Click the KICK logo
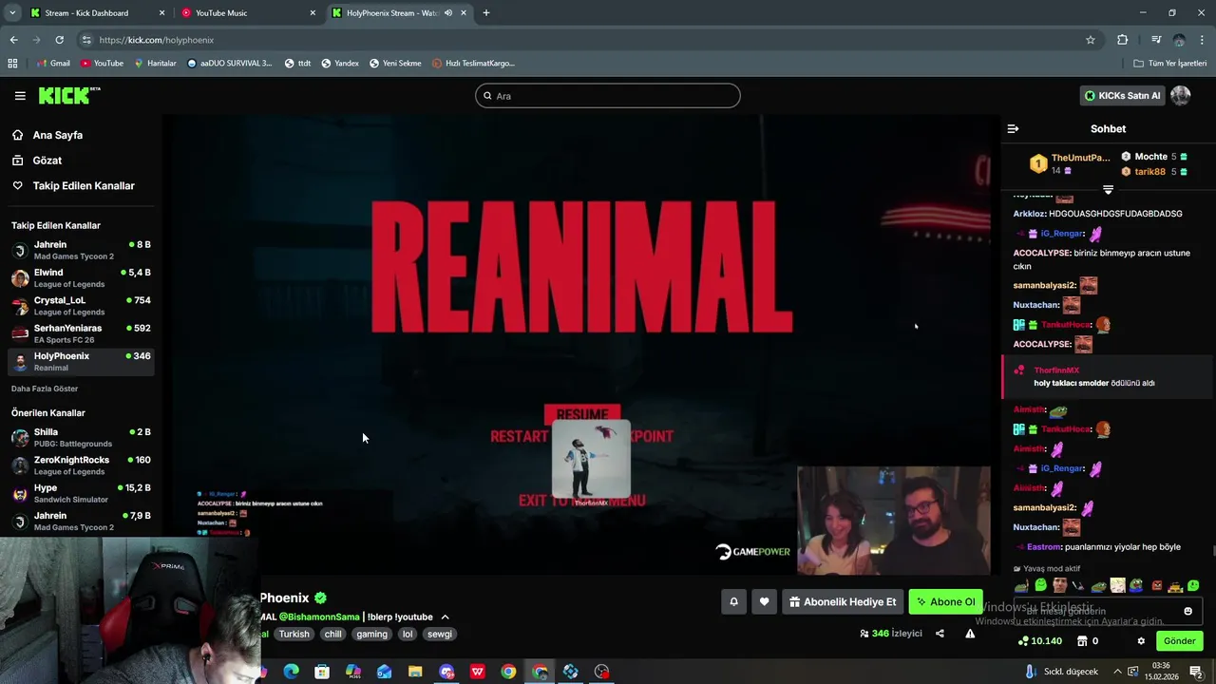 tap(69, 95)
